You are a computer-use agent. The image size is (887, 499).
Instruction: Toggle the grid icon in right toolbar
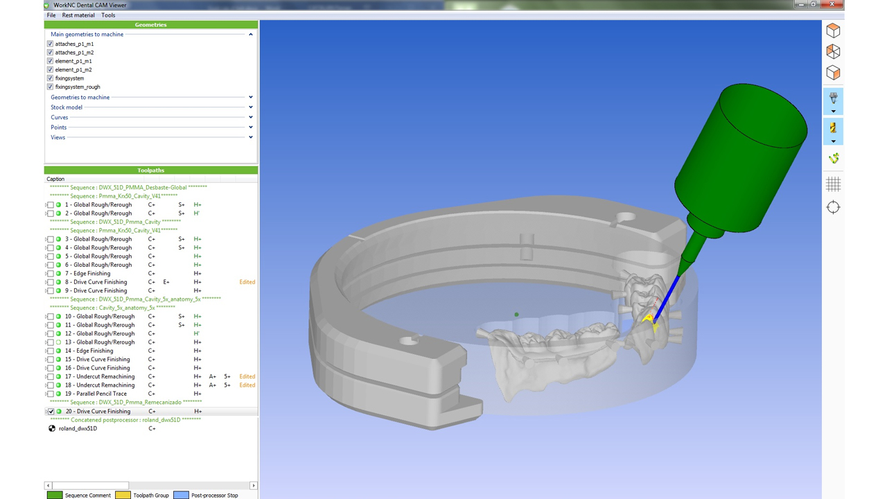(833, 184)
